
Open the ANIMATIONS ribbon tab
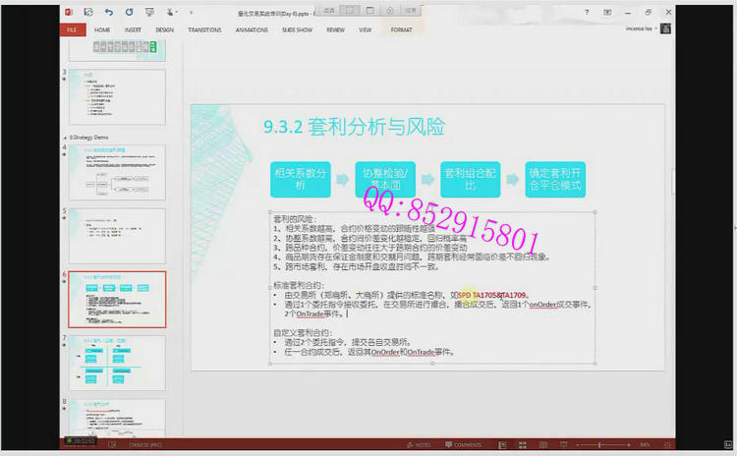pyautogui.click(x=252, y=30)
